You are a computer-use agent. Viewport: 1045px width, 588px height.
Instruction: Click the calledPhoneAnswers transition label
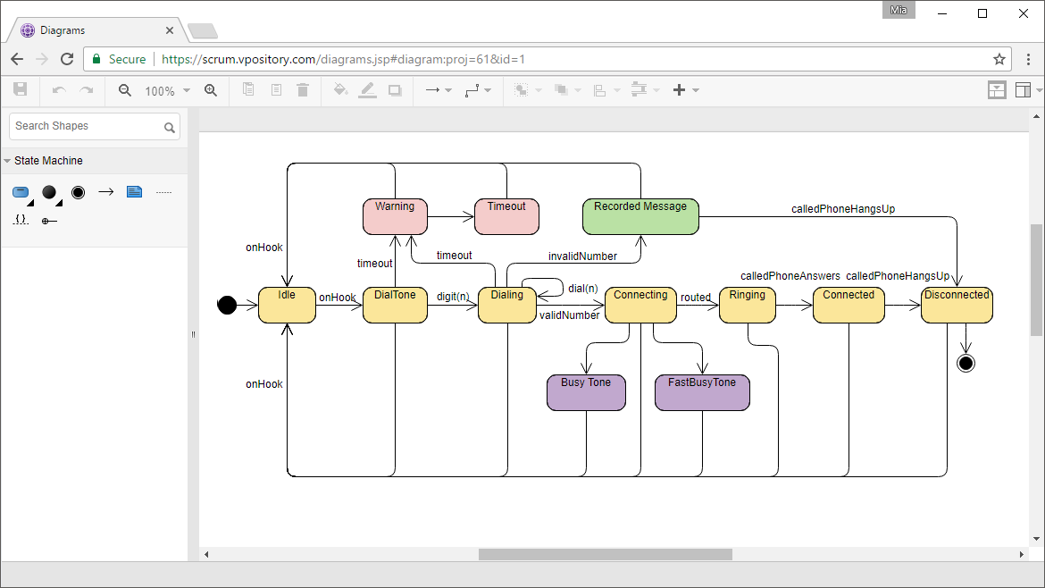pyautogui.click(x=790, y=276)
